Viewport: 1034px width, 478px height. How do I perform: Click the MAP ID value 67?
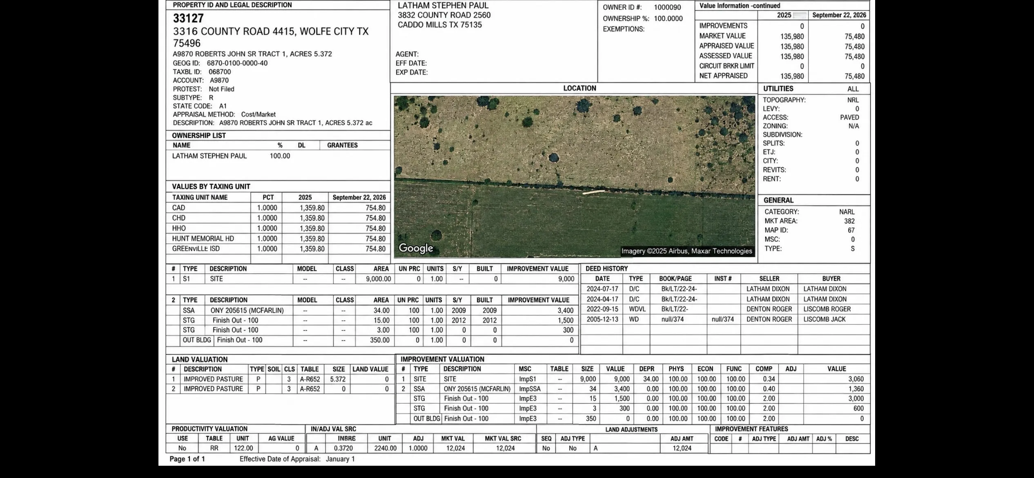click(851, 230)
